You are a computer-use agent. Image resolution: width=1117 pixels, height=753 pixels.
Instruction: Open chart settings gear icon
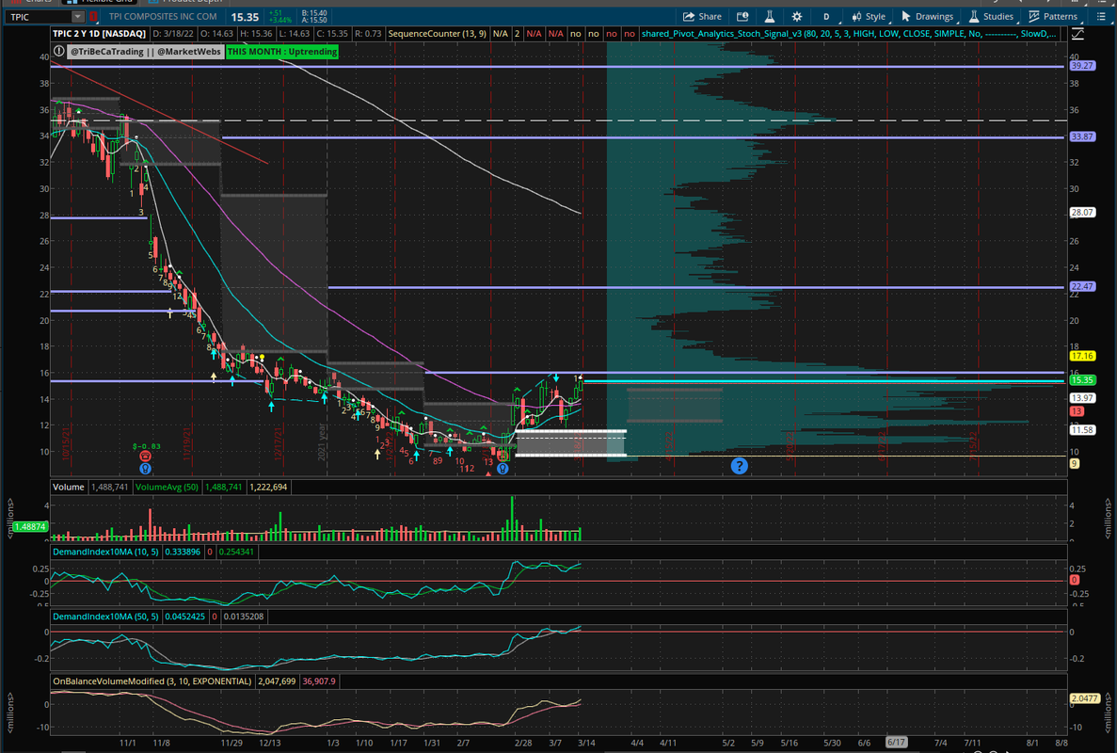point(796,16)
